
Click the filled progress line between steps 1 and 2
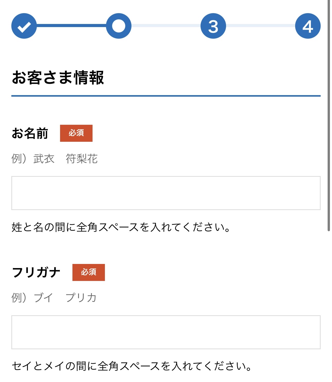pyautogui.click(x=71, y=26)
